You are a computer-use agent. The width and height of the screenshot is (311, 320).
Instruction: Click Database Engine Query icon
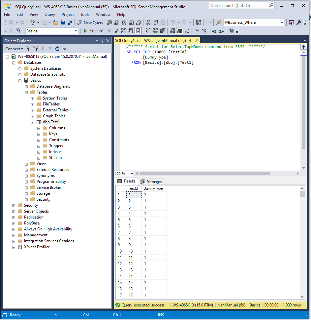point(109,23)
